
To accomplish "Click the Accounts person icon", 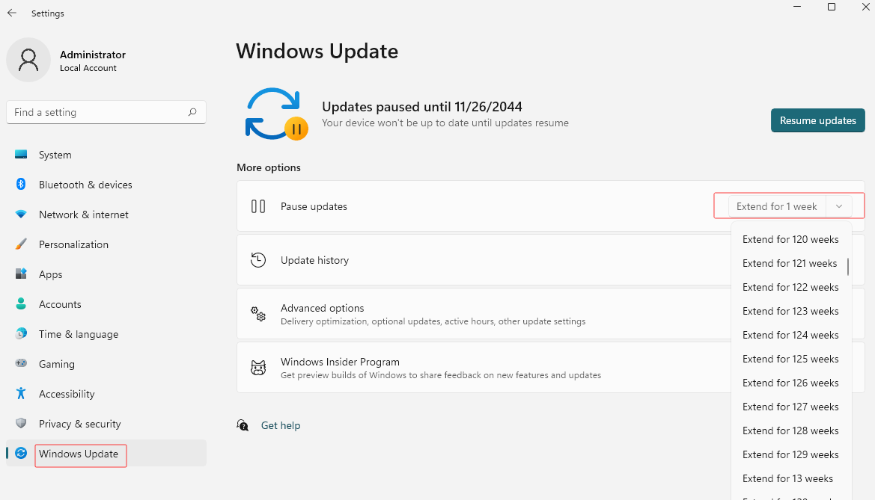I will coord(21,303).
